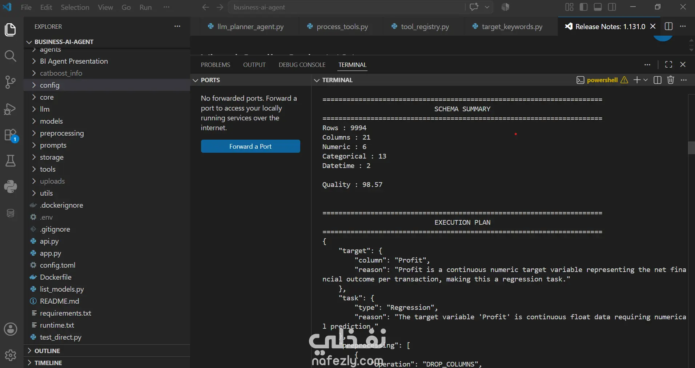Open Accounts icon in activity bar
The width and height of the screenshot is (695, 368).
click(10, 329)
